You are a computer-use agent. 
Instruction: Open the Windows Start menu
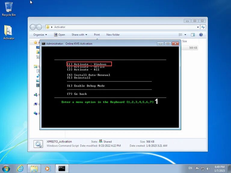[x=6, y=168]
